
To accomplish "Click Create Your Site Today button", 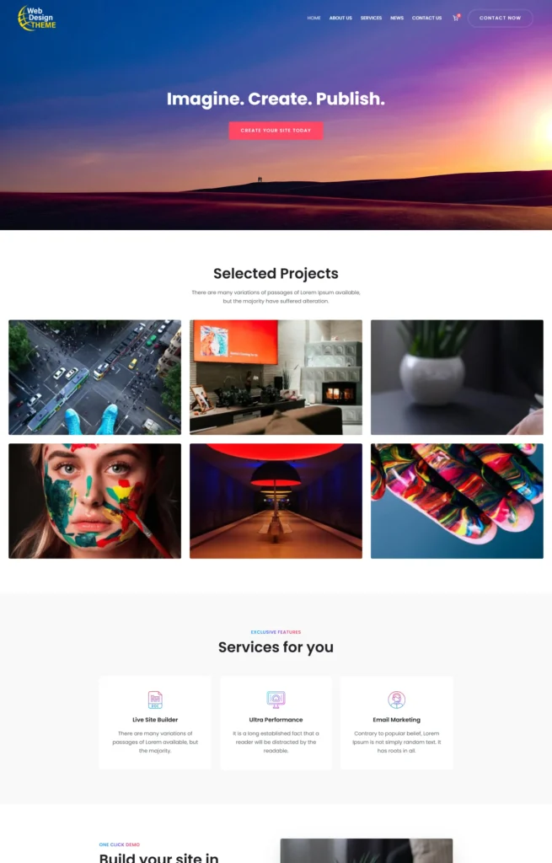I will click(276, 131).
